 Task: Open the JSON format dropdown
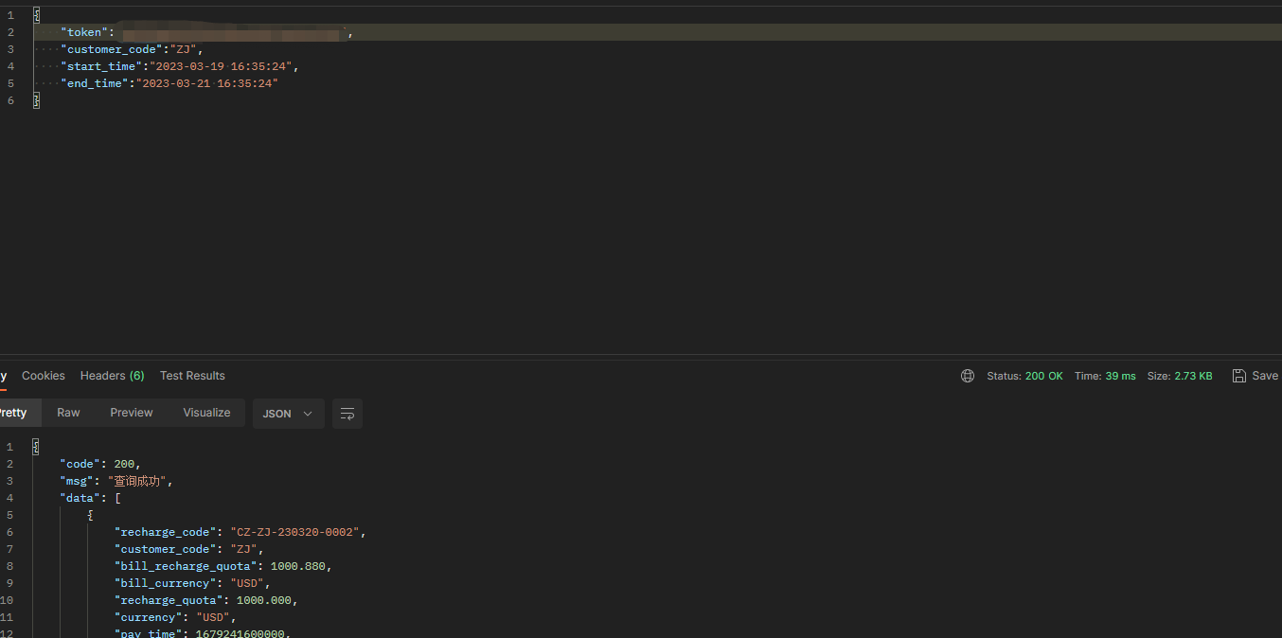(x=288, y=414)
